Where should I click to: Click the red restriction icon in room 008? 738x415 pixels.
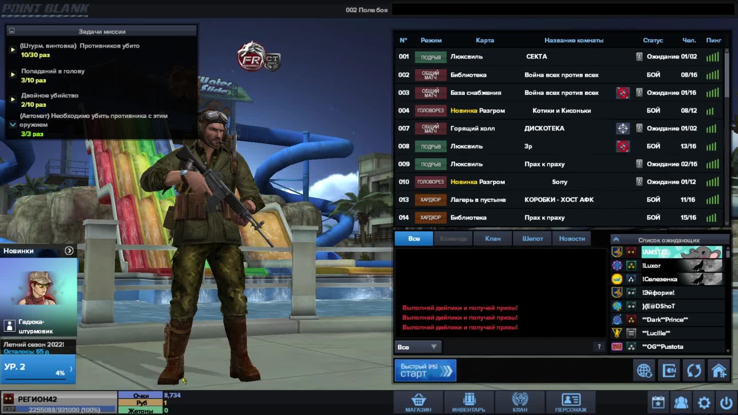pos(623,146)
